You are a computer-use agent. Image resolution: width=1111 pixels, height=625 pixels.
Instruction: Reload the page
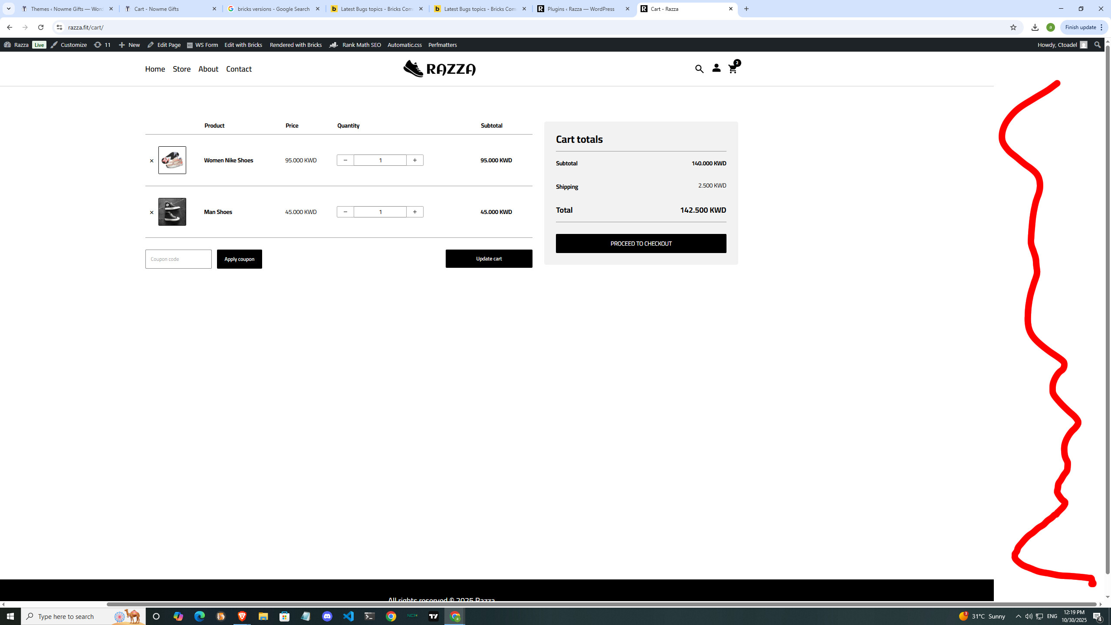tap(41, 27)
